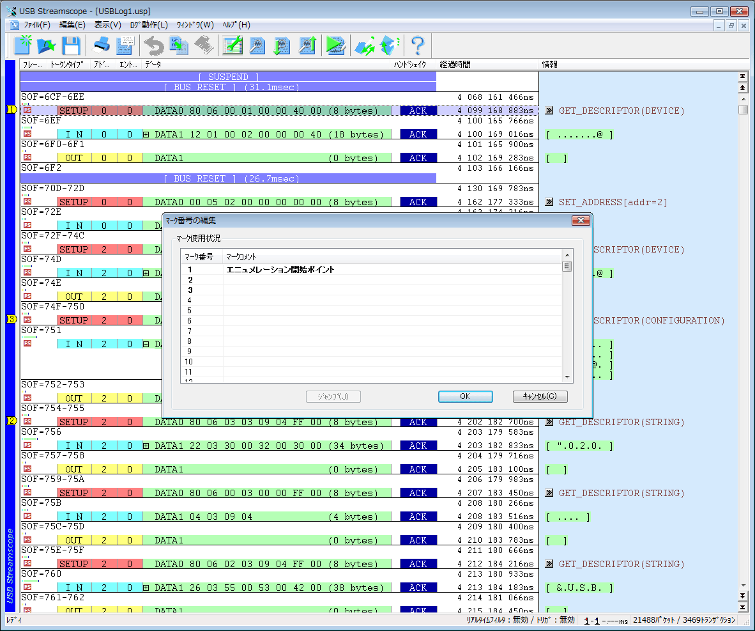Close the マーク番号の編集 dialog
The height and width of the screenshot is (631, 755).
(x=580, y=221)
